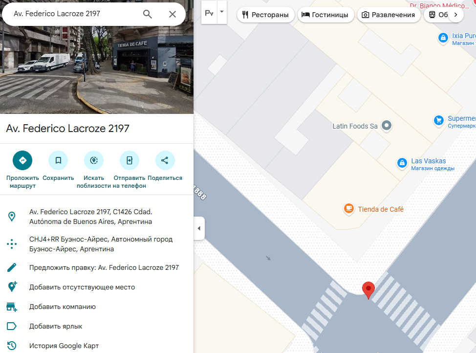Image resolution: width=476 pixels, height=353 pixels.
Task: Open История Google Карт
Action: point(64,346)
